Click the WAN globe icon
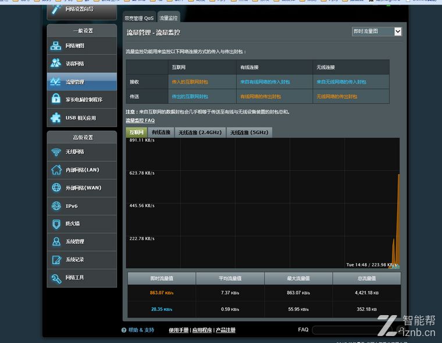The width and height of the screenshot is (442, 343). [x=56, y=188]
